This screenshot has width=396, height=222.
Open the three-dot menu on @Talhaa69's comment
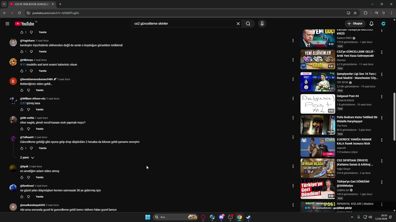[x=293, y=137]
